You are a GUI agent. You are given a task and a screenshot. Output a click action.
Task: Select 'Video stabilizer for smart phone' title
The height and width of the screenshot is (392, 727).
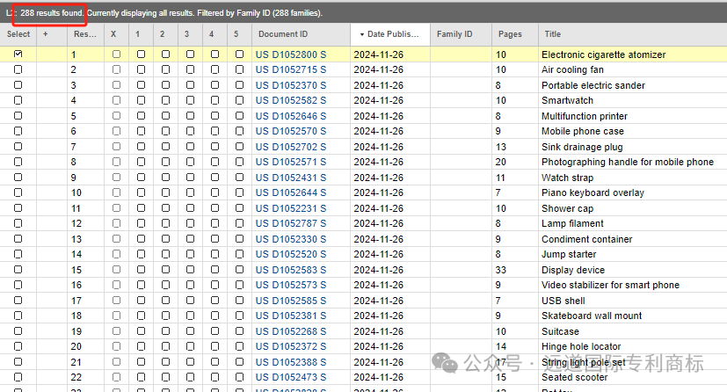click(611, 285)
